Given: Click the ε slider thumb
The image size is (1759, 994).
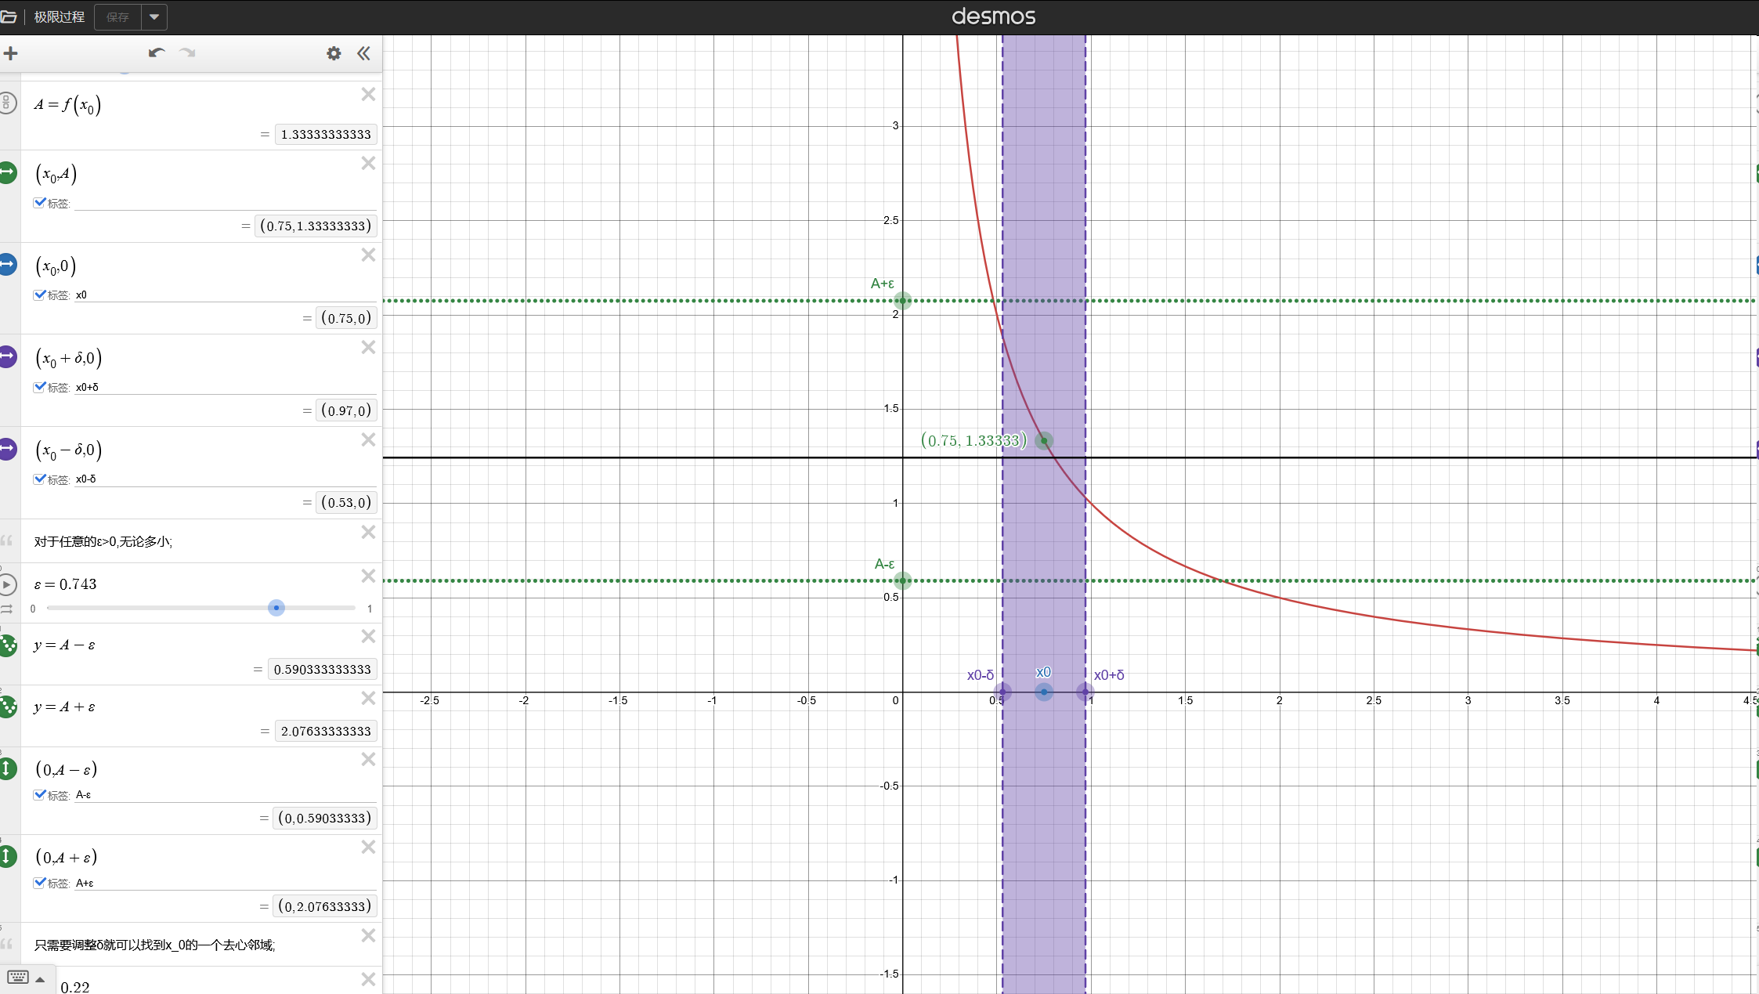Looking at the screenshot, I should point(276,608).
